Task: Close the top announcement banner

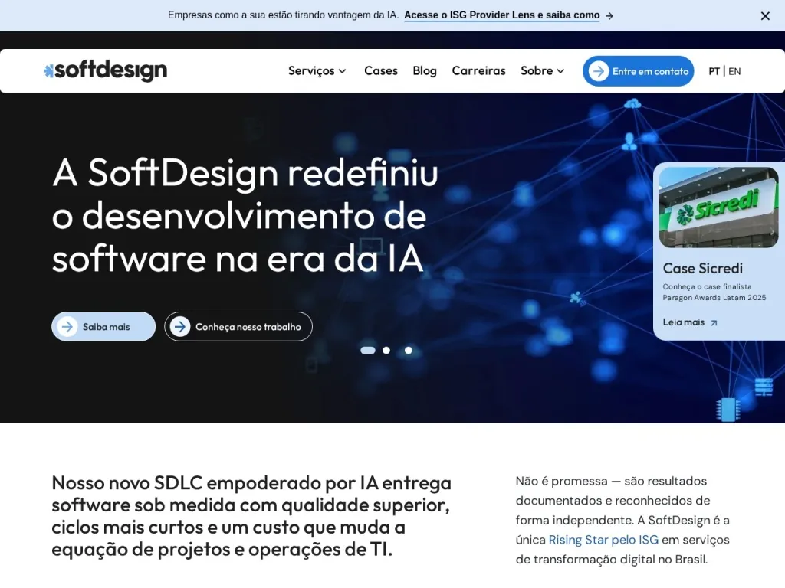Action: point(764,16)
